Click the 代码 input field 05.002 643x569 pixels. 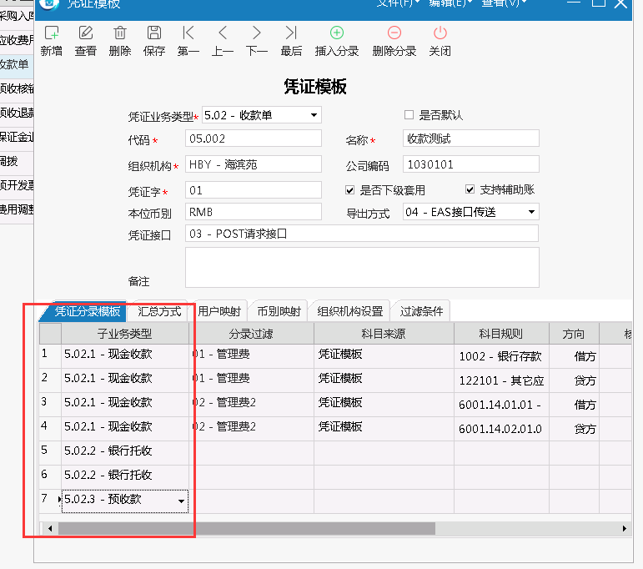pyautogui.click(x=254, y=138)
